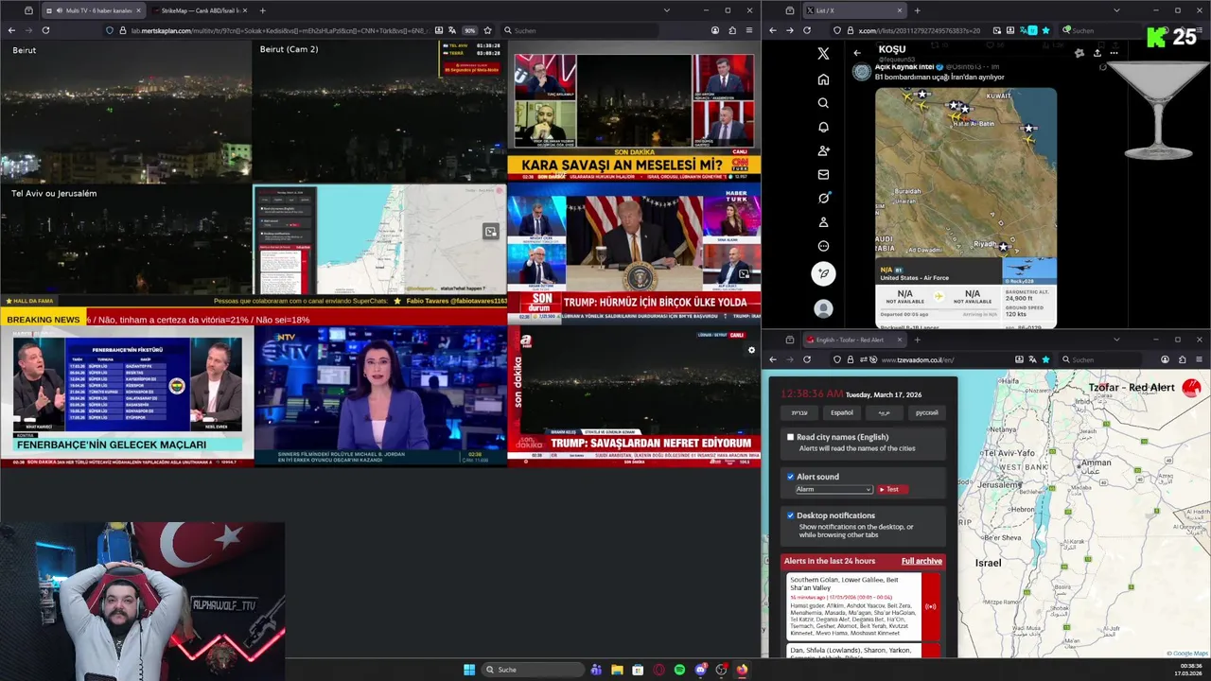Click the X logo in sidebar
This screenshot has width=1211, height=681.
pyautogui.click(x=823, y=54)
